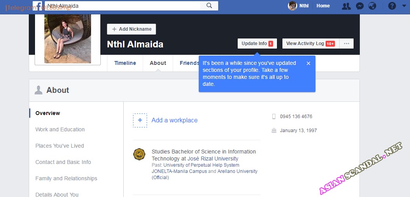Open Friend Requests icon in top bar

pyautogui.click(x=346, y=6)
